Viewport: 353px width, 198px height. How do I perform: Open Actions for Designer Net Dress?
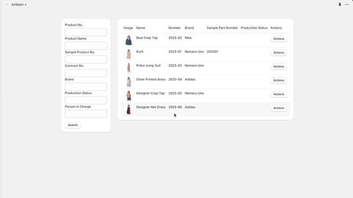pos(279,108)
